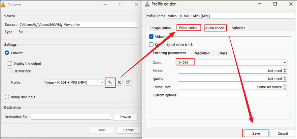The width and height of the screenshot is (297, 139).
Task: Open the Resolution sub-tab
Action: pos(202,53)
